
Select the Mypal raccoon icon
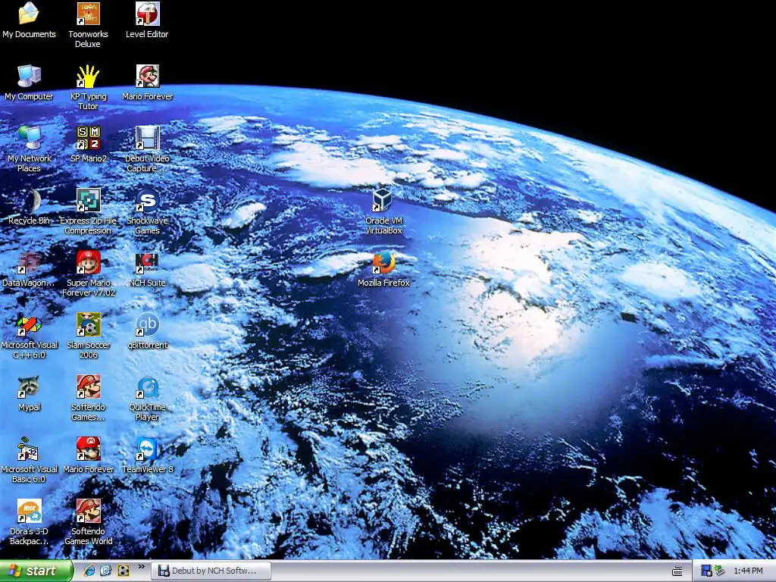coord(29,387)
